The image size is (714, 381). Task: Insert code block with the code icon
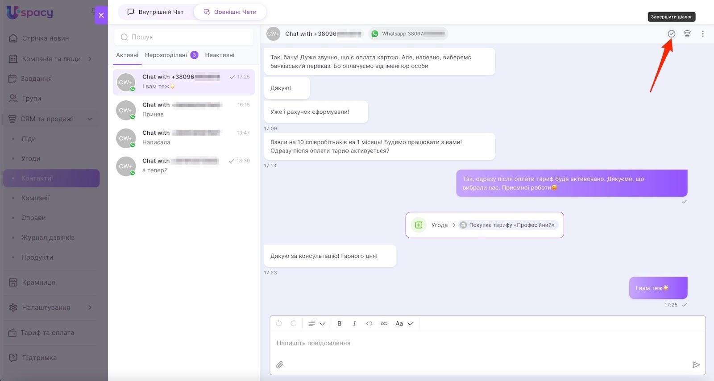click(x=369, y=323)
